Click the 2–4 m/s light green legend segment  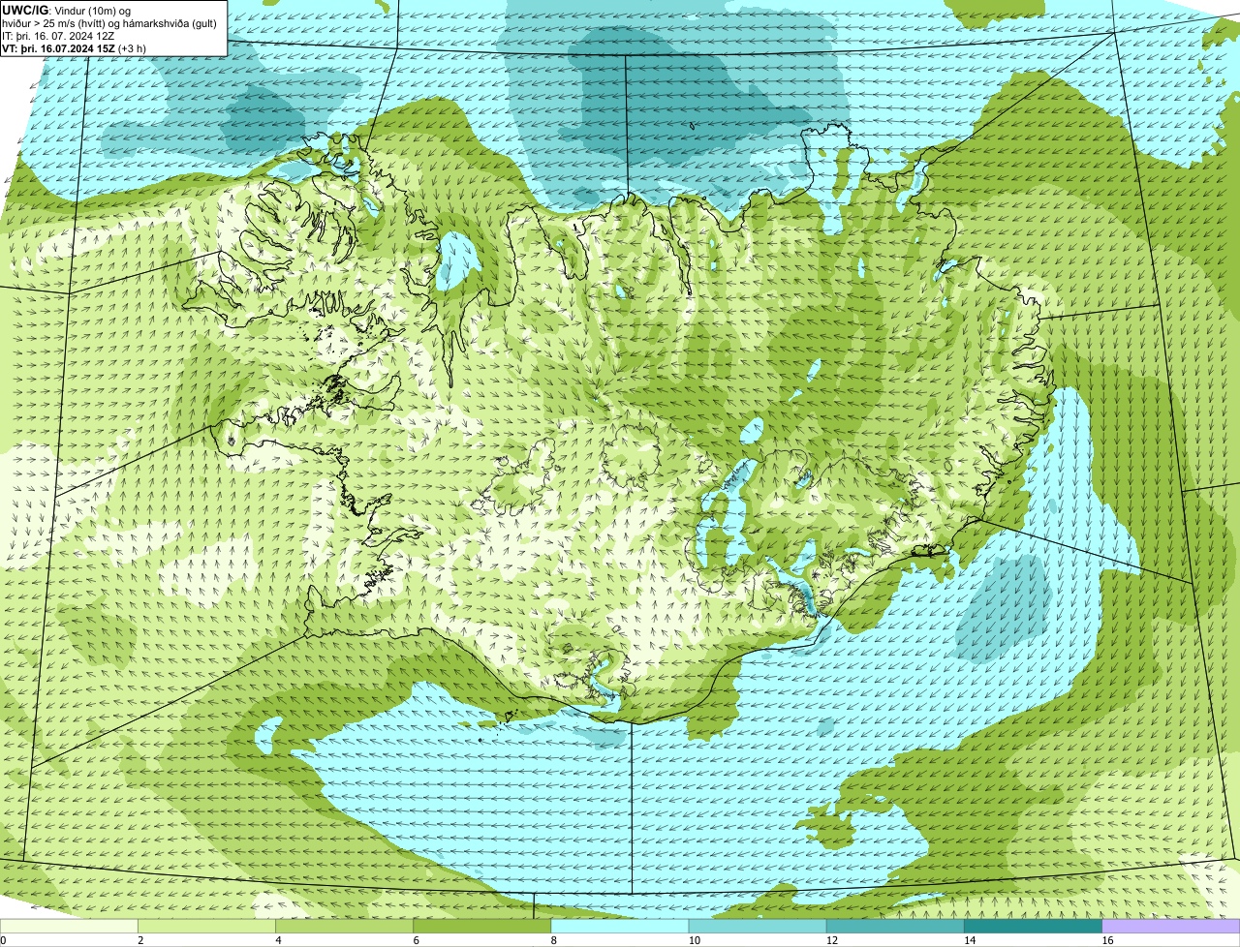[207, 927]
